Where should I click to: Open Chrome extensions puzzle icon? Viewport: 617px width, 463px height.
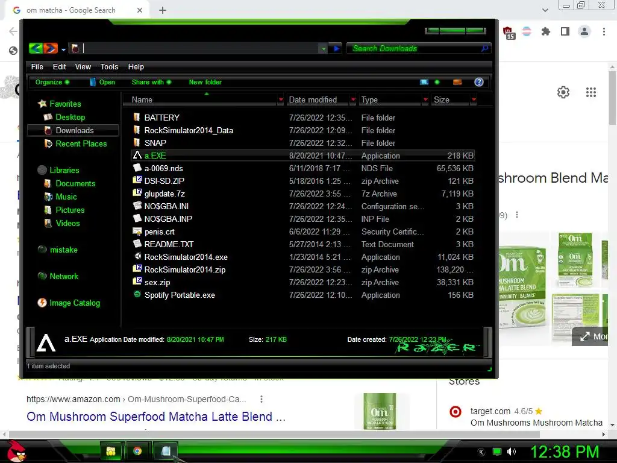tap(545, 31)
